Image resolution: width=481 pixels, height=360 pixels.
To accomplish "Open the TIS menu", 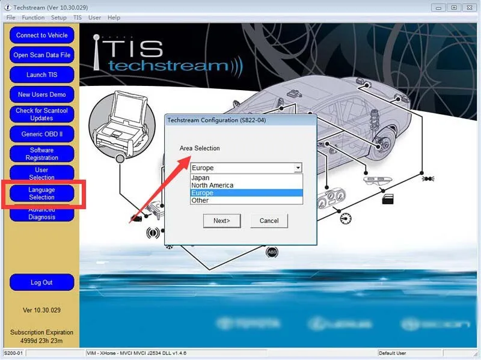I will (x=78, y=17).
